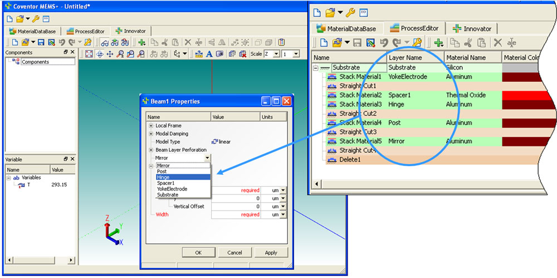Choose Spacer1 from the layer dropdown list
This screenshot has width=557, height=278.
pyautogui.click(x=183, y=183)
